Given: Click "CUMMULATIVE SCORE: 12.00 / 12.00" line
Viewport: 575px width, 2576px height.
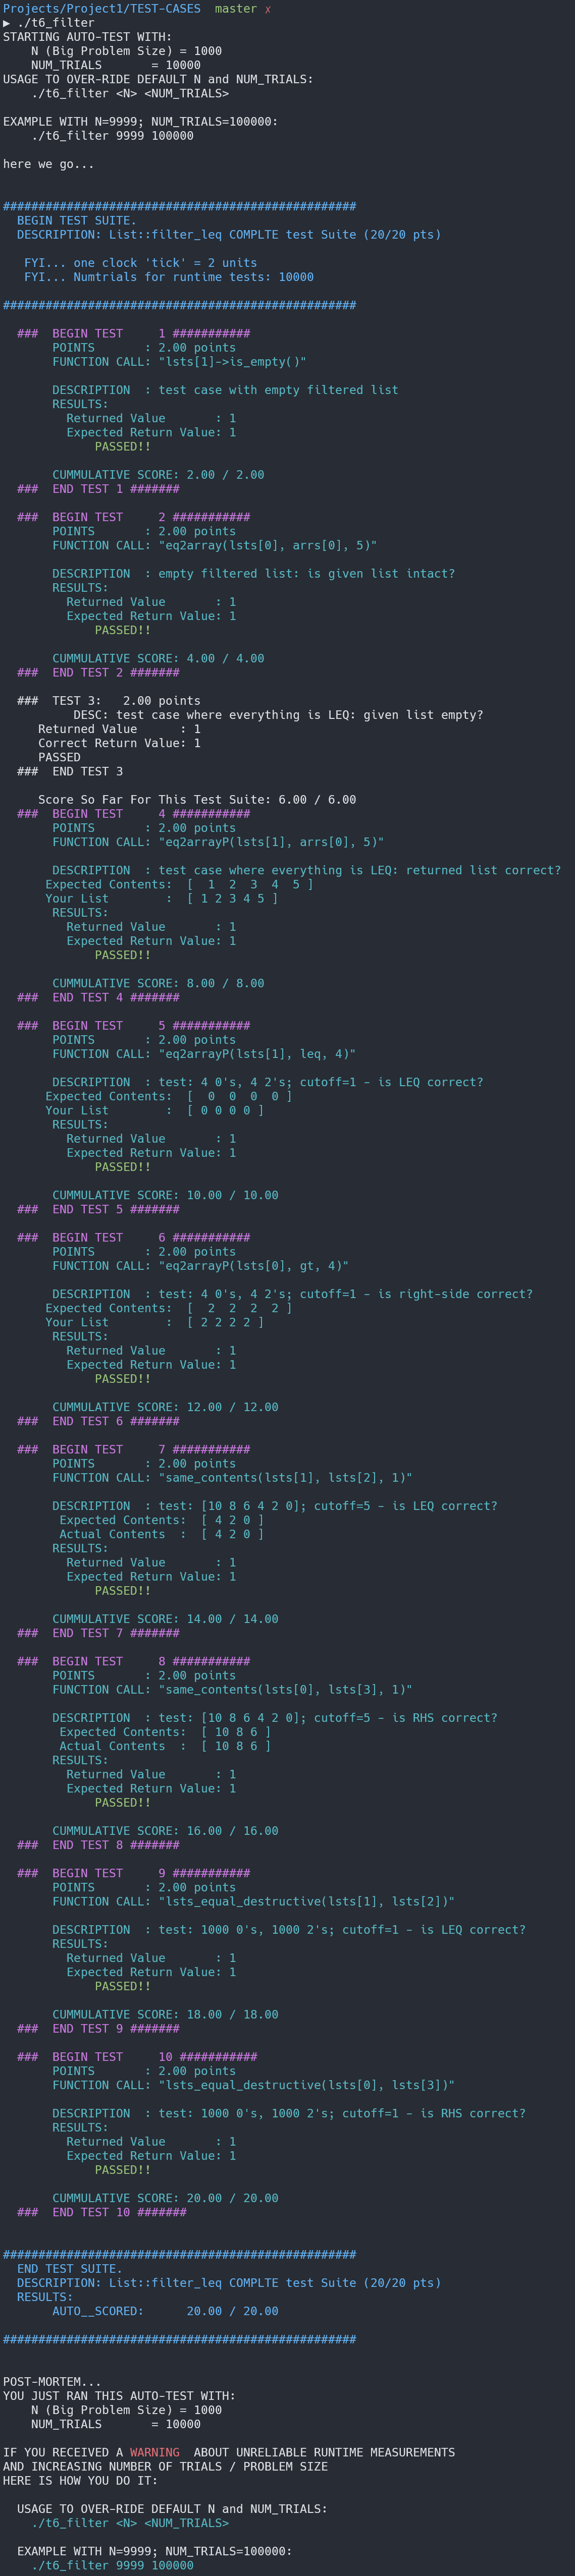Looking at the screenshot, I should [165, 1407].
